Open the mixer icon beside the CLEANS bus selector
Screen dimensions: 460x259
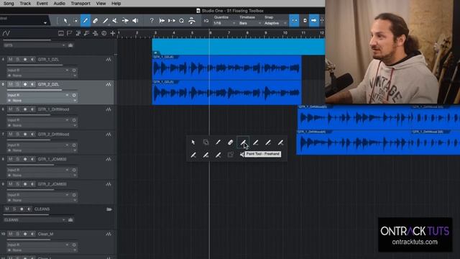(x=70, y=219)
